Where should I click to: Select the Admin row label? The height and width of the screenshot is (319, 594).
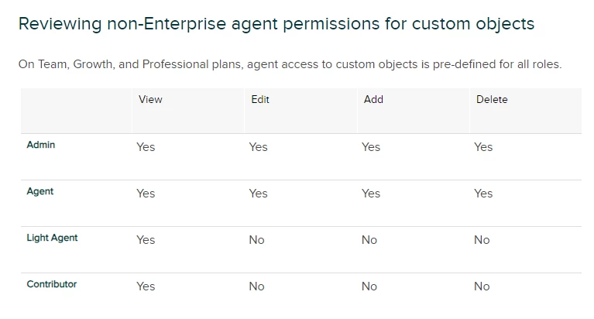tap(40, 145)
